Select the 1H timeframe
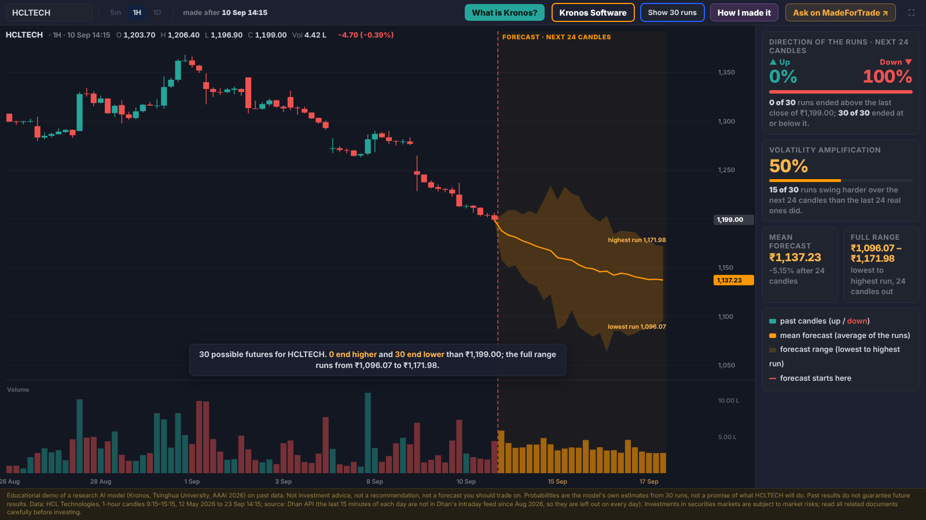The height and width of the screenshot is (520, 926). point(137,13)
